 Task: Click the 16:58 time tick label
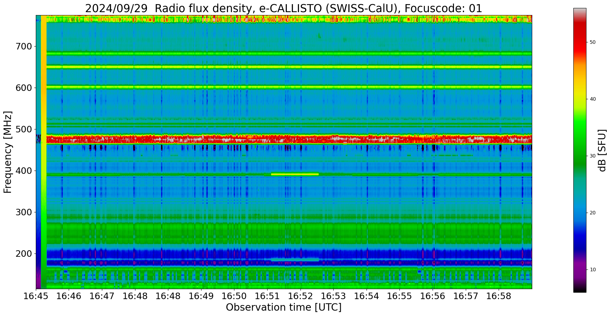499,296
